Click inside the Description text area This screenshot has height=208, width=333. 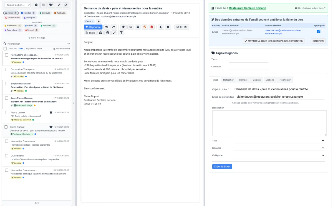[269, 123]
